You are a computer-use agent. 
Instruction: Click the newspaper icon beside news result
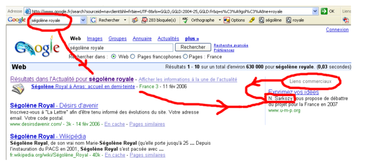18,89
